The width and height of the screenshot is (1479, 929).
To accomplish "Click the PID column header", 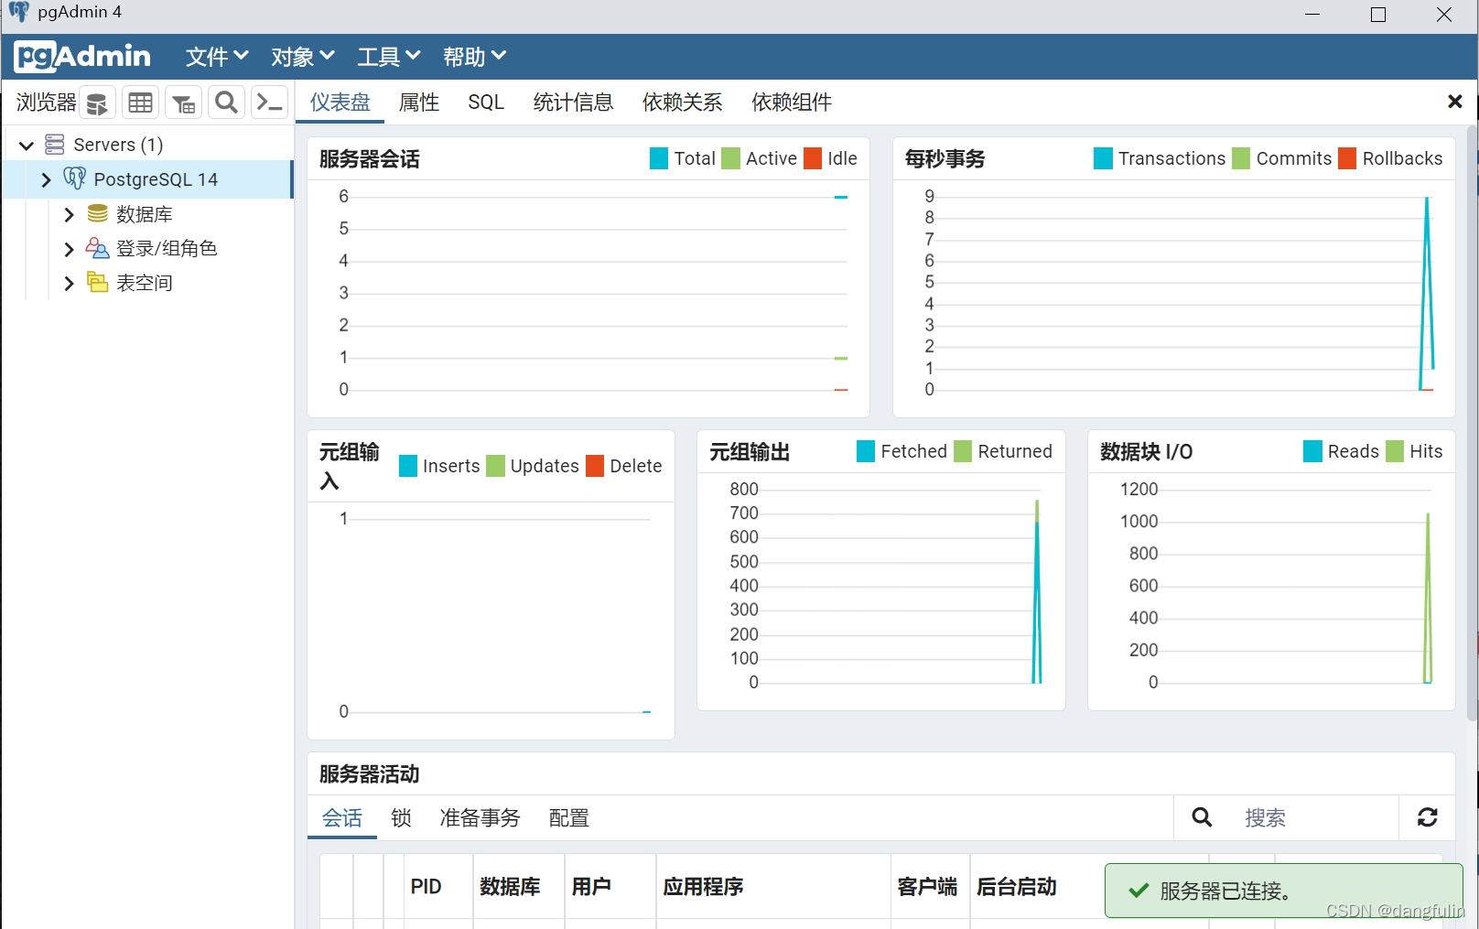I will (437, 886).
